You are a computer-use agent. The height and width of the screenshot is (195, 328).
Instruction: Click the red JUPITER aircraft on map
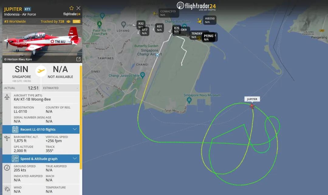click(x=252, y=106)
